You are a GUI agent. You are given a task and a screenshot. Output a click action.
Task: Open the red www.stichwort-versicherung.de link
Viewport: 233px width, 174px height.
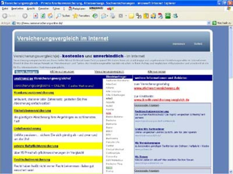point(157,88)
